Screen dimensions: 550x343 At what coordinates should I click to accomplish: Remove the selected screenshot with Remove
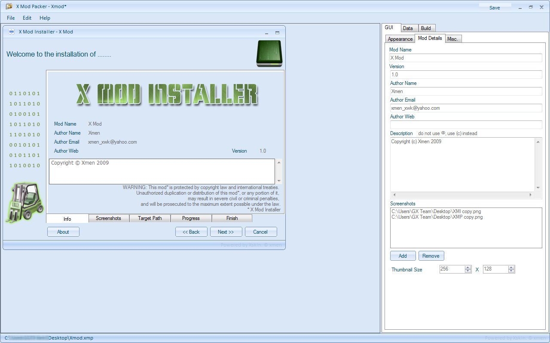431,256
